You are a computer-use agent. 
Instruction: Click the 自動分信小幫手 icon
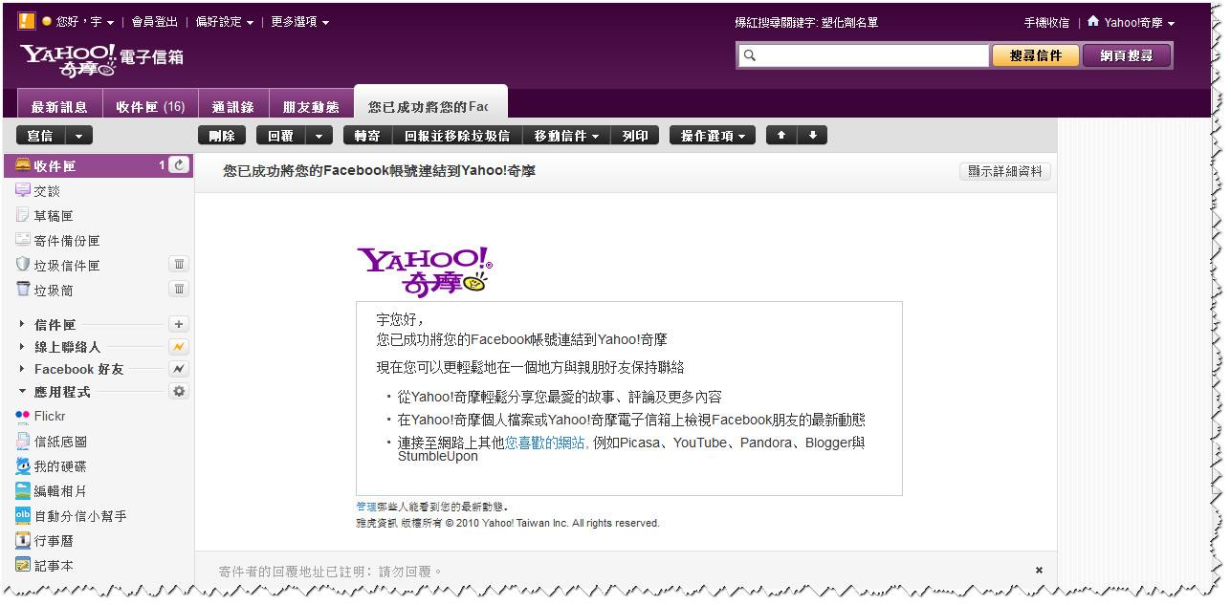[x=23, y=515]
